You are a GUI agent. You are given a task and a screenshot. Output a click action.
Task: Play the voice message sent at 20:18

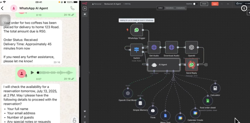coord(32,72)
